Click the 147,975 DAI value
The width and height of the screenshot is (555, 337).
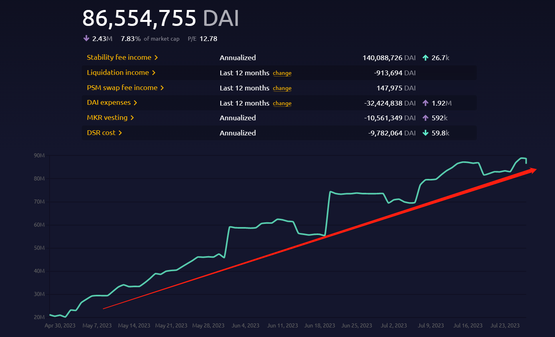pyautogui.click(x=396, y=88)
